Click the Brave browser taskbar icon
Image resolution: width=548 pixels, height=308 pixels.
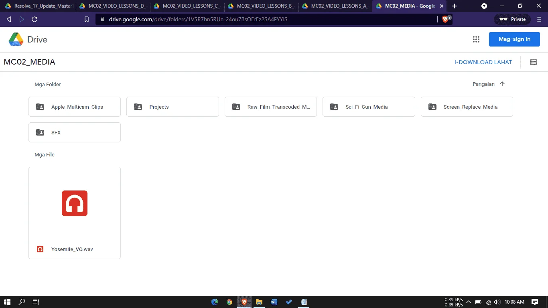(244, 302)
